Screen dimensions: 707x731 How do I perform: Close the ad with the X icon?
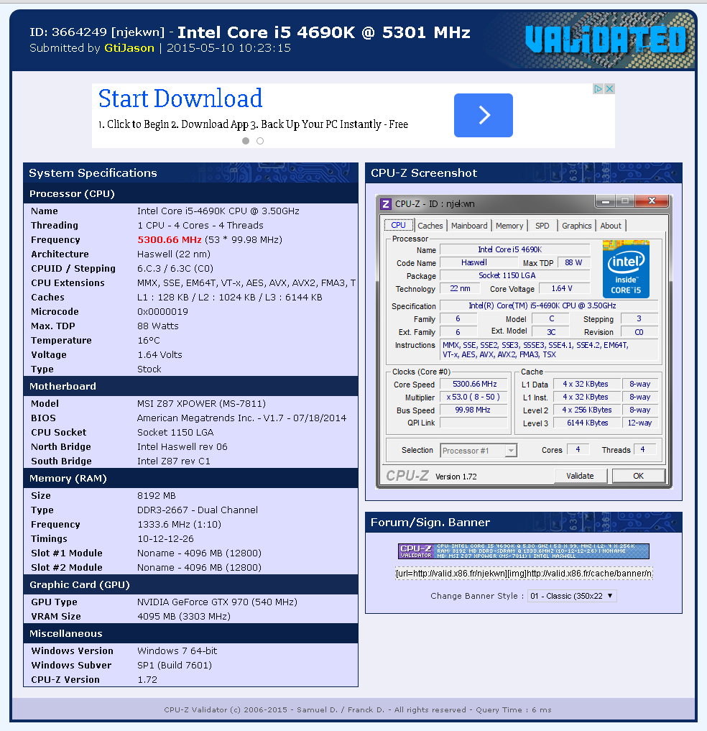pos(609,88)
